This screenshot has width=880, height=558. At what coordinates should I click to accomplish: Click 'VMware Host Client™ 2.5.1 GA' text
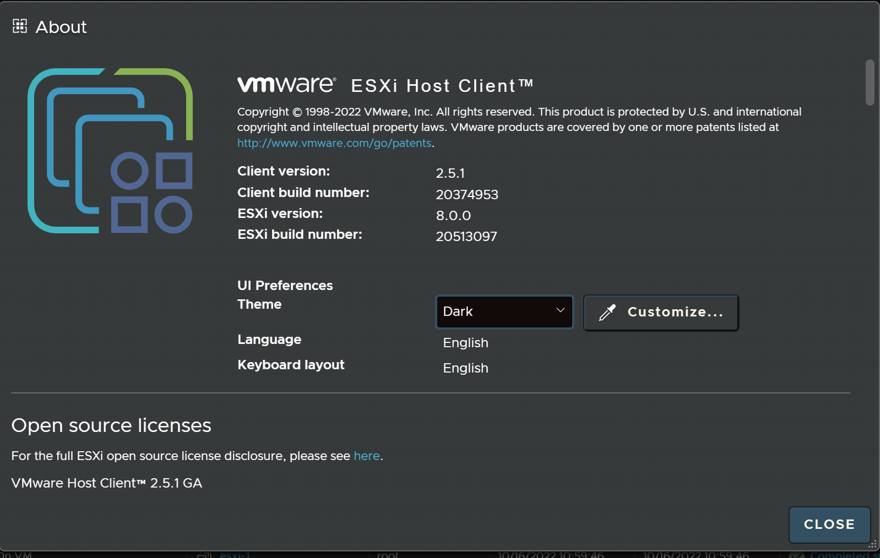coord(107,483)
